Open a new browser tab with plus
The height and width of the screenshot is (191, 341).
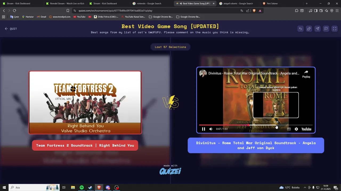[x=307, y=3]
